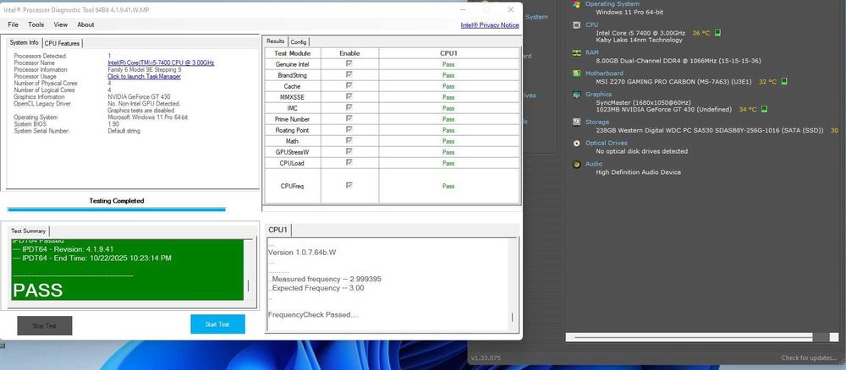Open the CPU section heading in Speccy

click(592, 24)
